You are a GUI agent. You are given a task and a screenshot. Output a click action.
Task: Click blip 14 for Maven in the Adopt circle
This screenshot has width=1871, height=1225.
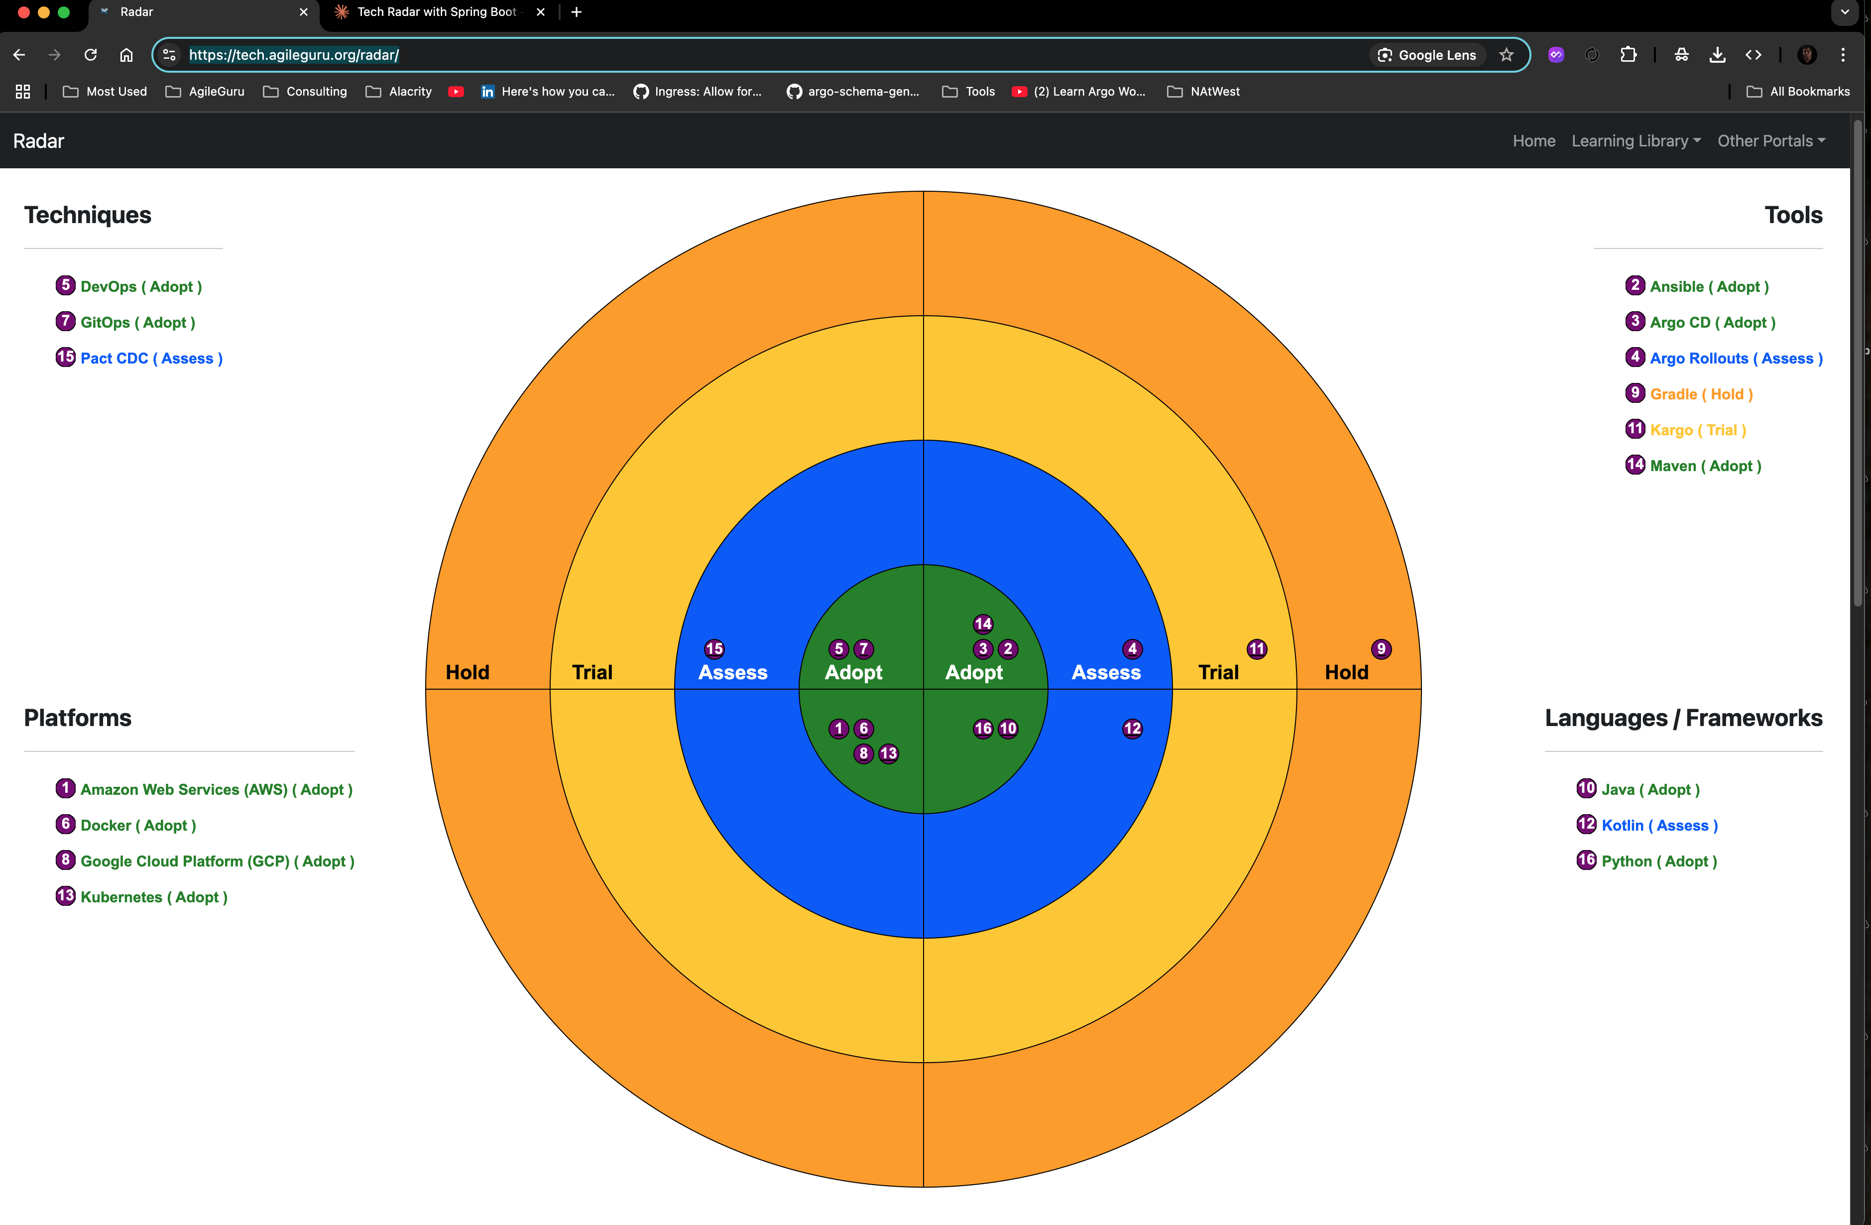[x=983, y=623]
